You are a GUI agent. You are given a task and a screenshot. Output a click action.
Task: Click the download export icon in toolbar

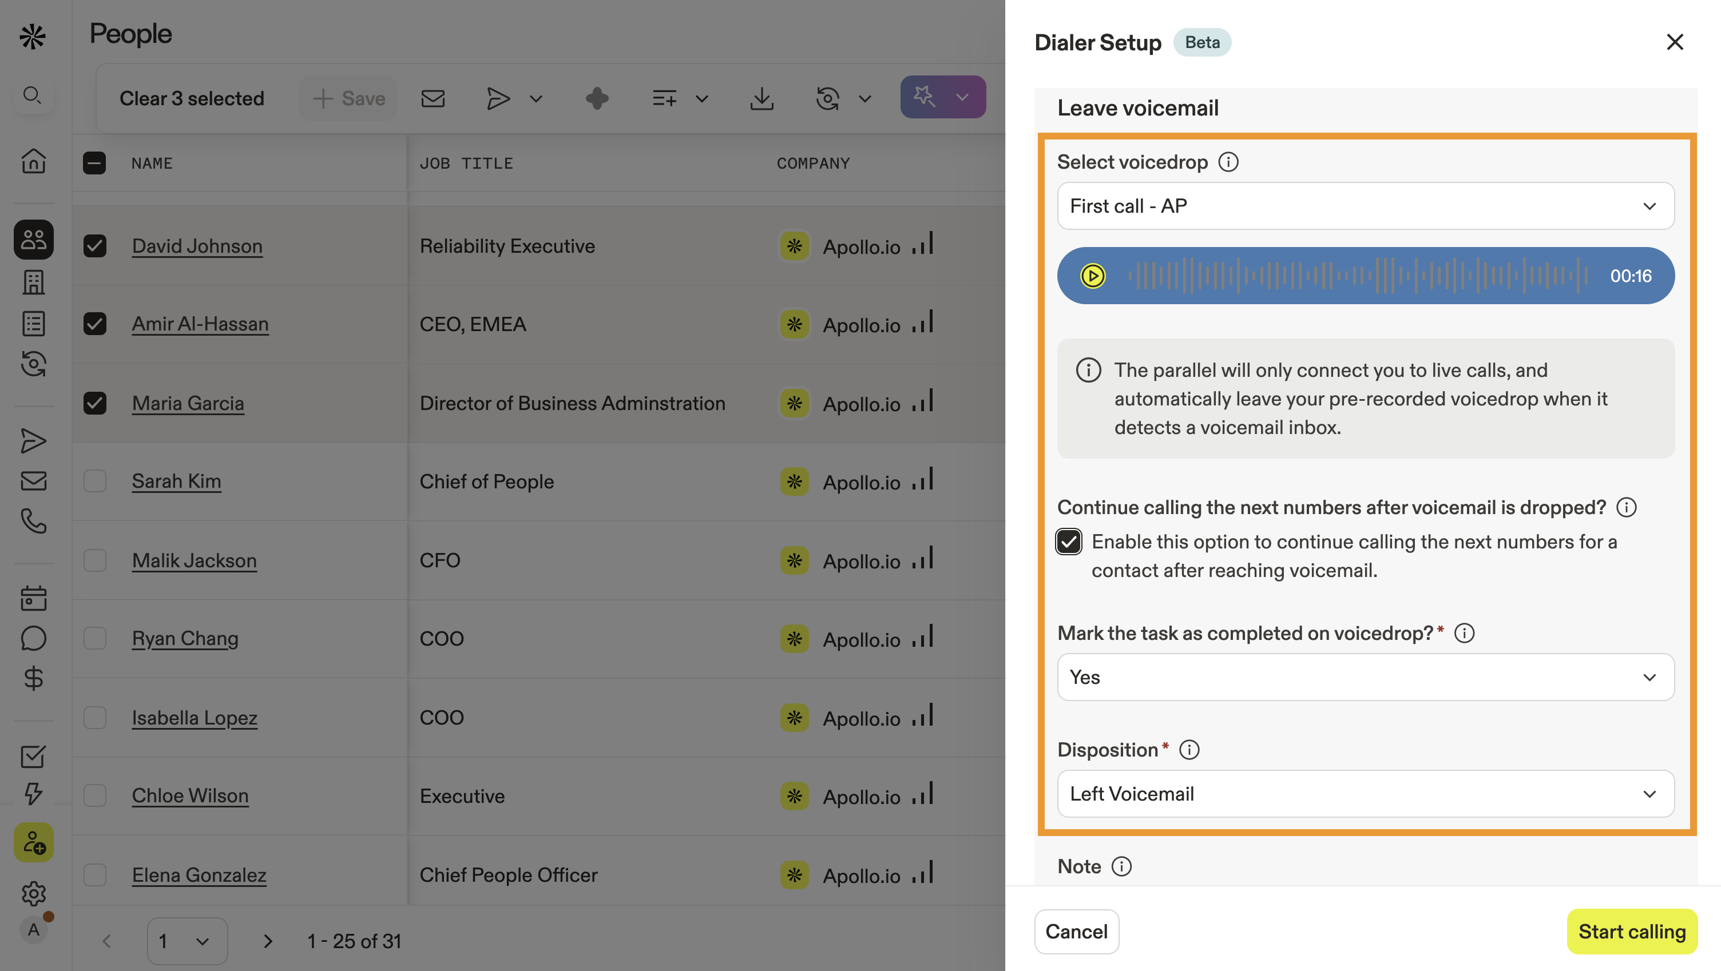tap(761, 98)
